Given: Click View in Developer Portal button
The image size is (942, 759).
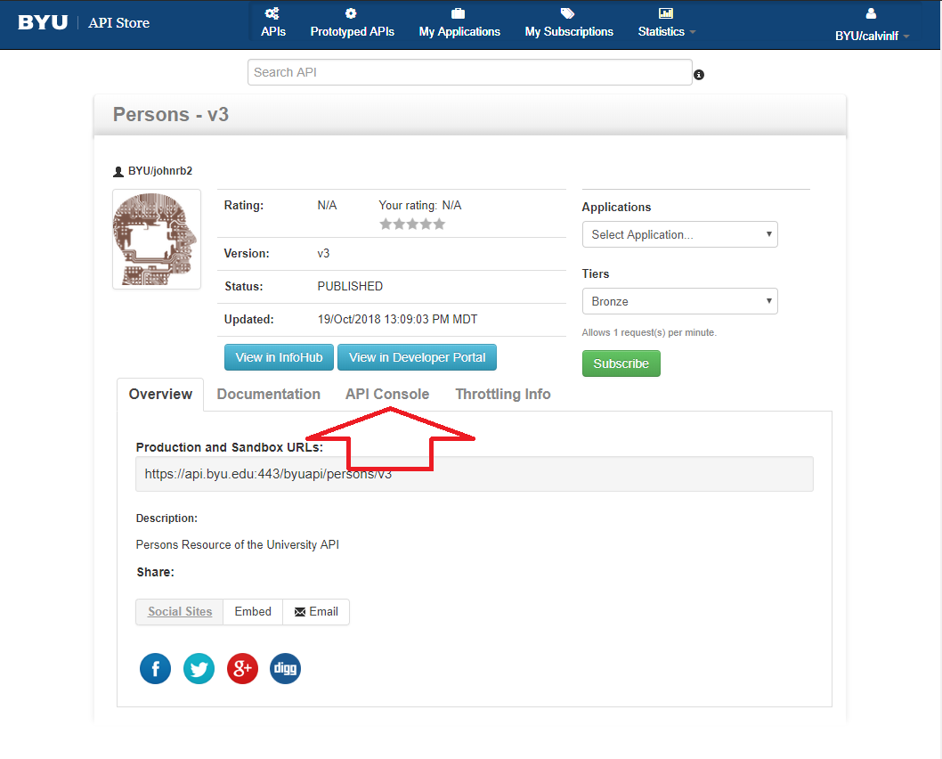Looking at the screenshot, I should coord(417,357).
